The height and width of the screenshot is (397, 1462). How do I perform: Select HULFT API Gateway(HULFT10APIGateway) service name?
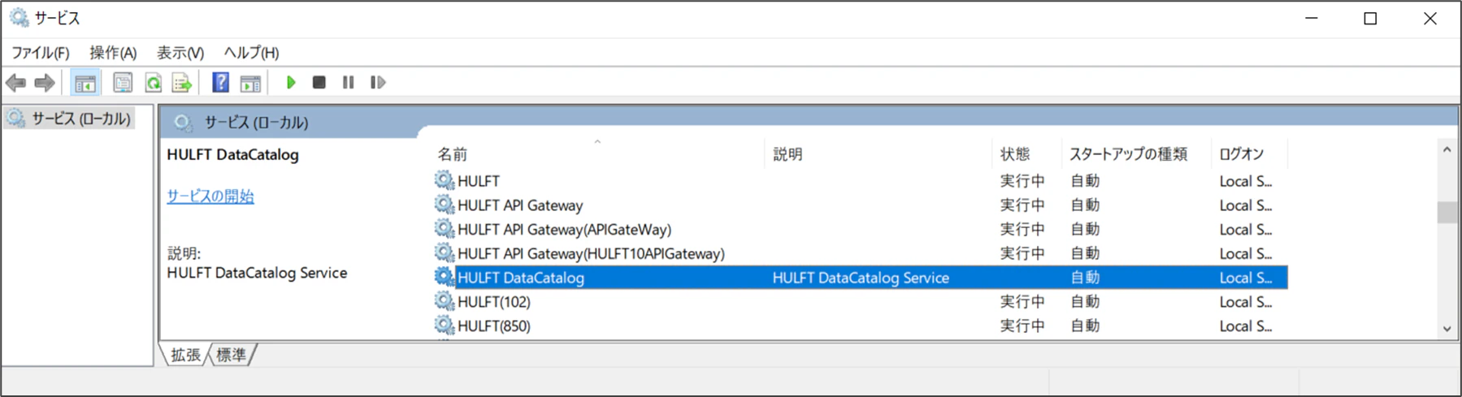tap(591, 253)
